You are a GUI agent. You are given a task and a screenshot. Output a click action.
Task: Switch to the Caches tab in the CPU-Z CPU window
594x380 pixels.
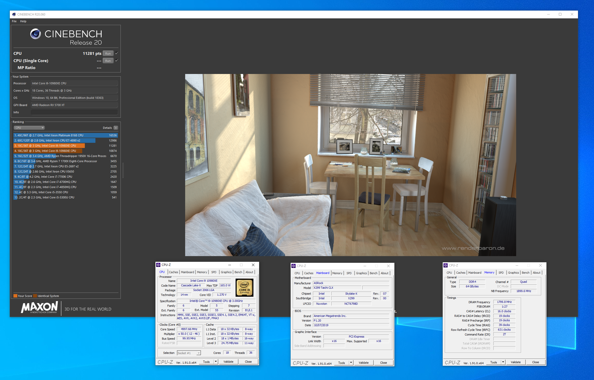pyautogui.click(x=173, y=272)
